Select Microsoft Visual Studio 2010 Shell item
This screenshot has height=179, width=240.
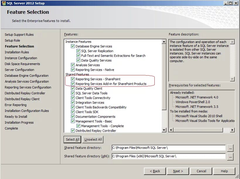point(199,116)
